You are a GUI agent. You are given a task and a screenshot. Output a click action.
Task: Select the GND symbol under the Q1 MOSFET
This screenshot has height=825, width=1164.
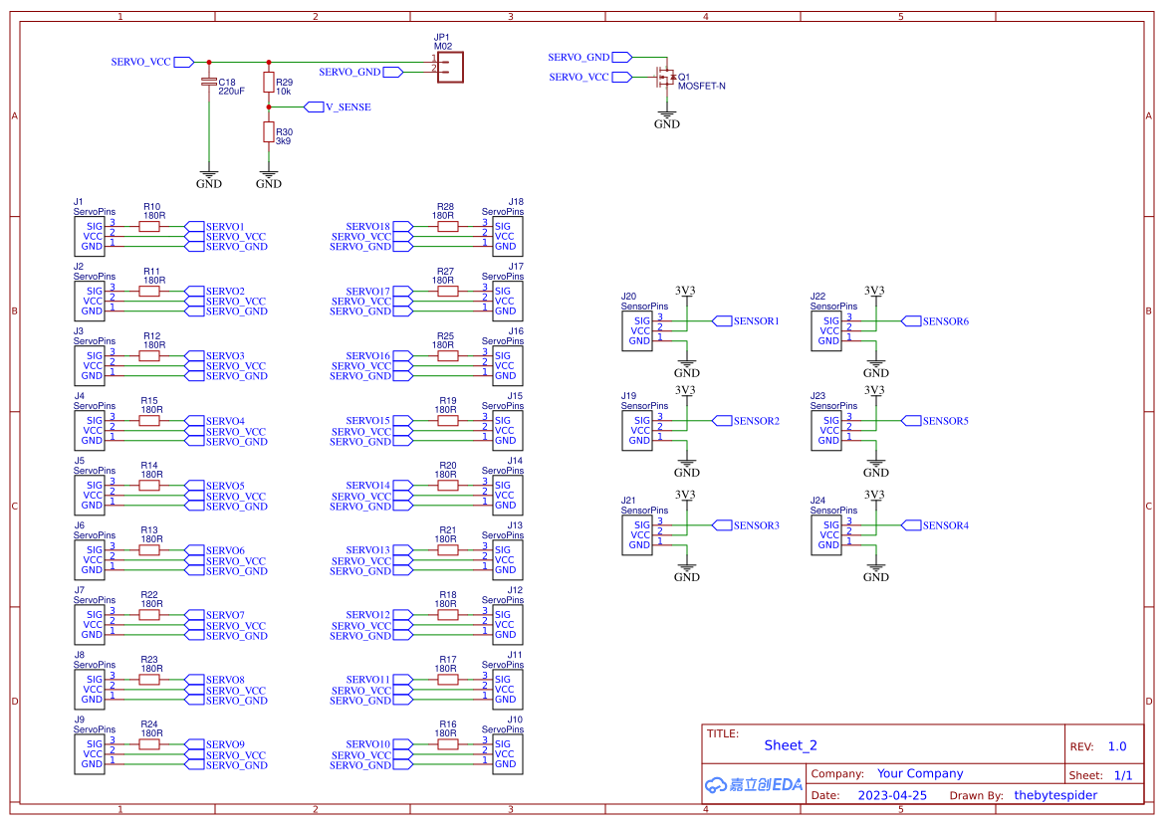667,116
